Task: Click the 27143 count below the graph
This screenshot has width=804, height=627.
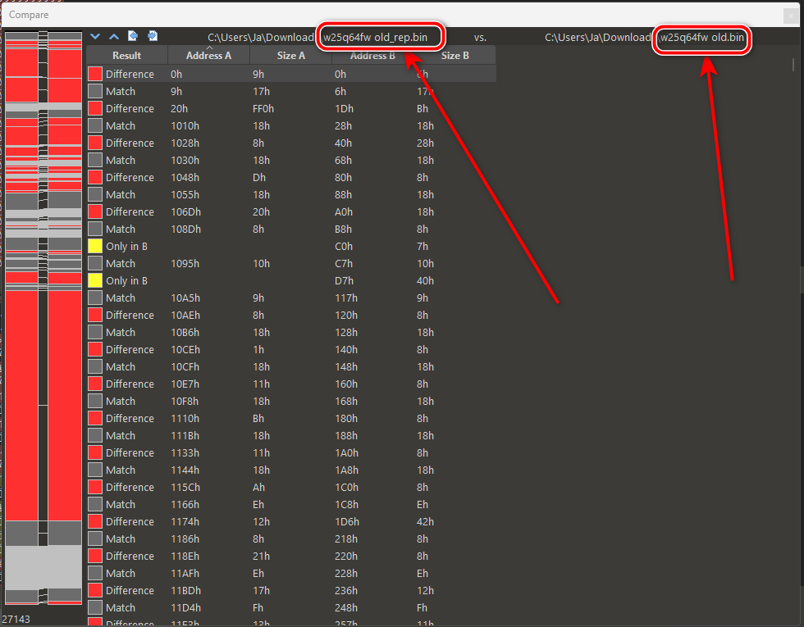Action: click(x=16, y=619)
